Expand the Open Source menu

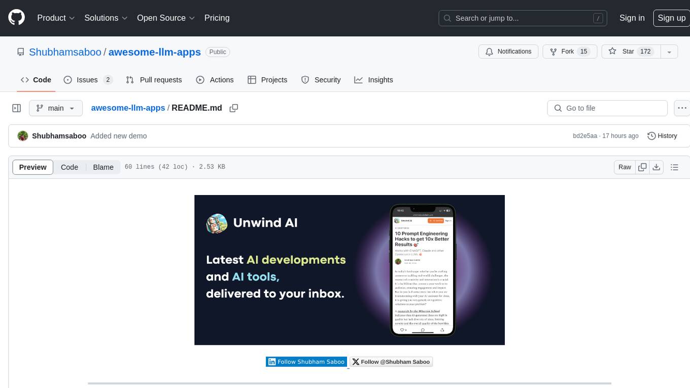166,18
